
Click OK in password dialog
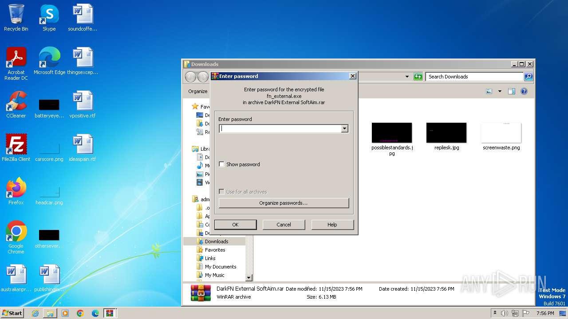235,225
